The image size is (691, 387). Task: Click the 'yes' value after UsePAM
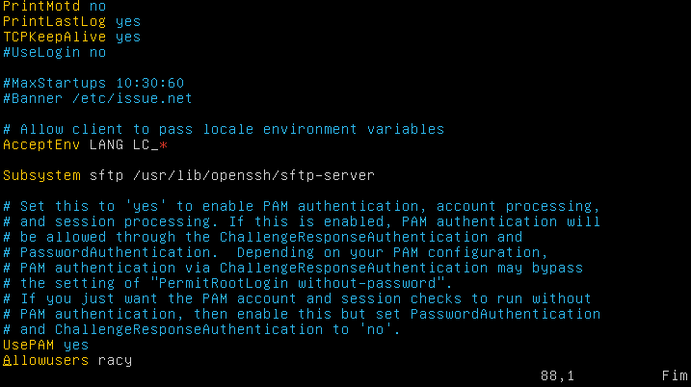[x=74, y=345]
